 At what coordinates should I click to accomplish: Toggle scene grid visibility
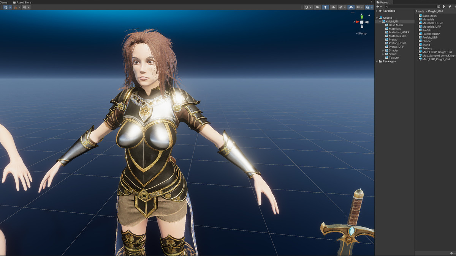tap(6, 7)
